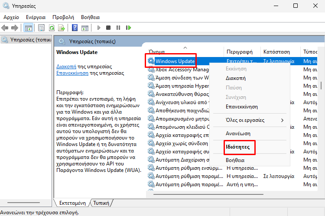325x216 pixels.
Task: Switch to the Εκτεταμένη tab
Action: 72,203
